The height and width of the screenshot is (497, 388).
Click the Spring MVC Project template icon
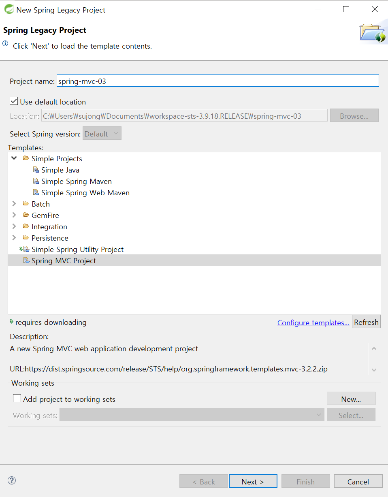tap(26, 260)
